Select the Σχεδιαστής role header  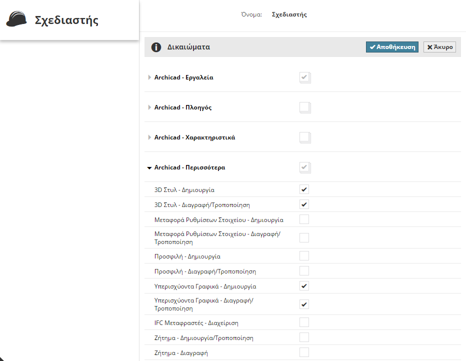click(66, 20)
